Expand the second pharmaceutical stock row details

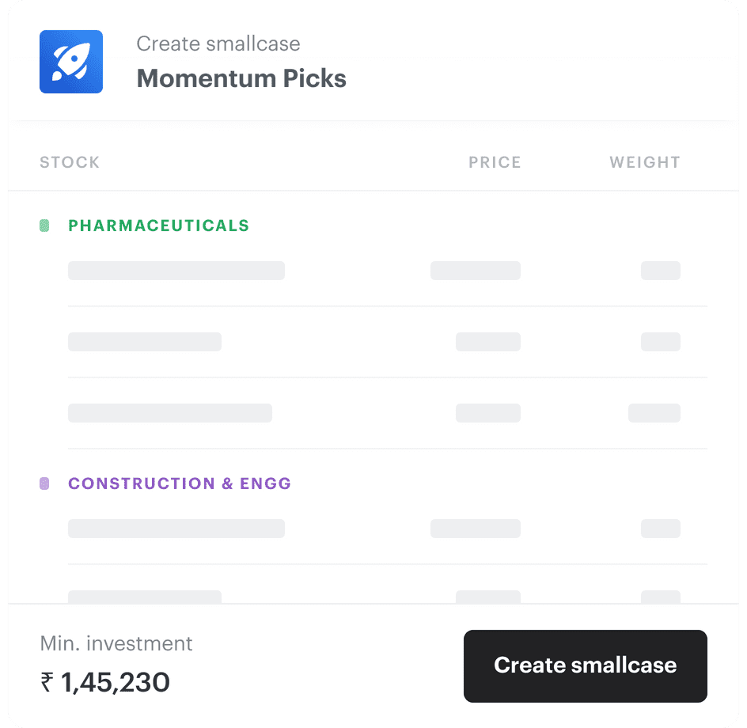point(146,341)
